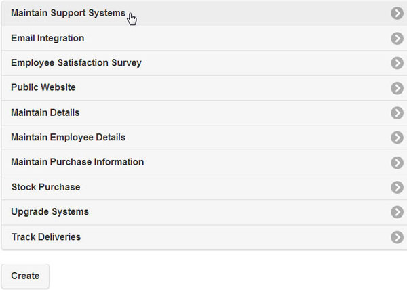The image size is (407, 290).
Task: Open the Maintain Support Systems item
Action: (x=68, y=14)
